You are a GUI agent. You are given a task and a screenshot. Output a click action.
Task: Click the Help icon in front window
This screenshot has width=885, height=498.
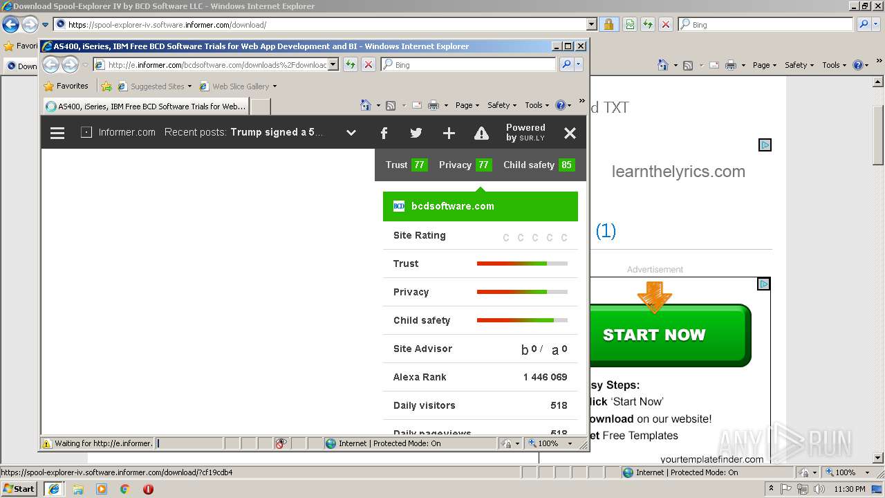tap(561, 105)
